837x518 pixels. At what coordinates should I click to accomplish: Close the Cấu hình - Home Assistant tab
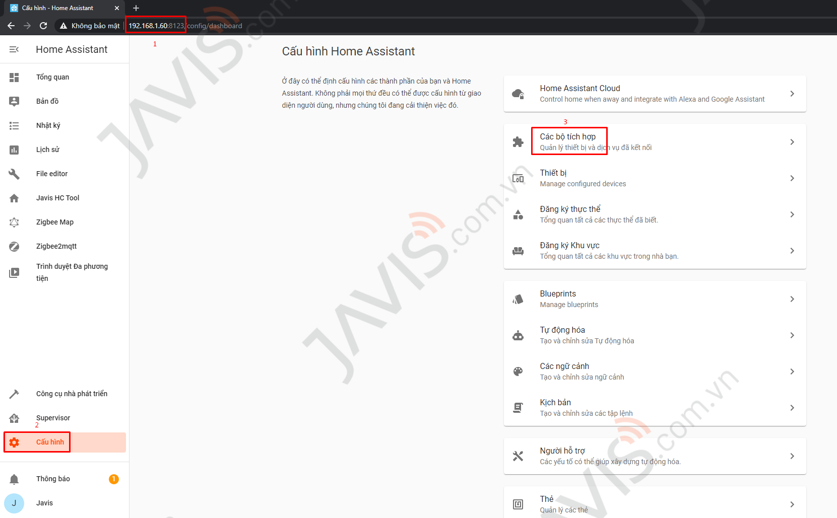coord(117,8)
